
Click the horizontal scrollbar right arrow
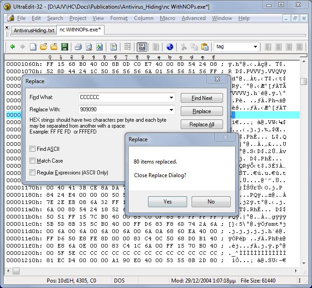coord(296,271)
